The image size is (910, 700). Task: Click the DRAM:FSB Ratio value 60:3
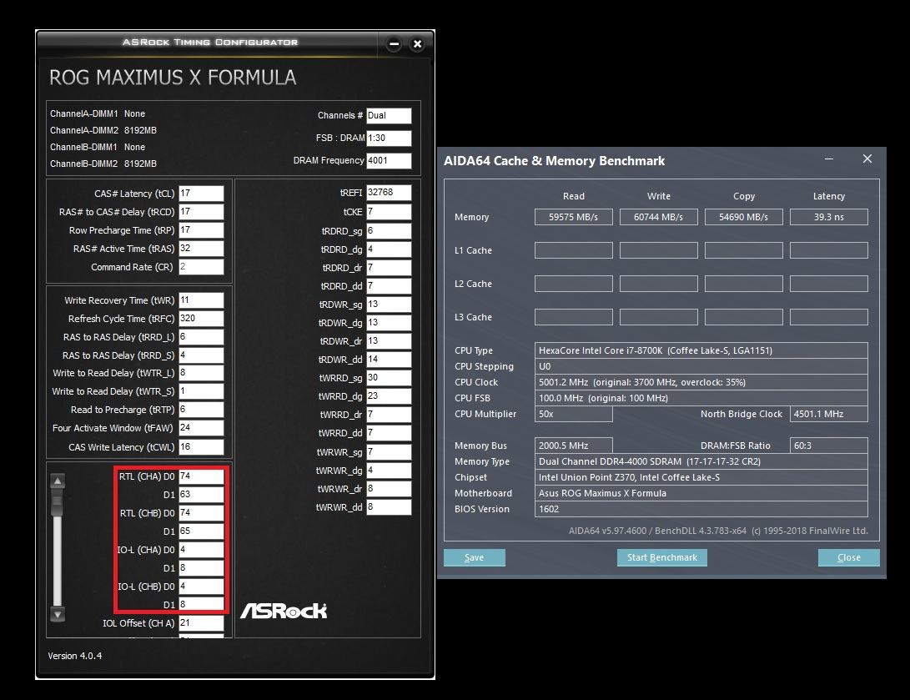coord(829,446)
